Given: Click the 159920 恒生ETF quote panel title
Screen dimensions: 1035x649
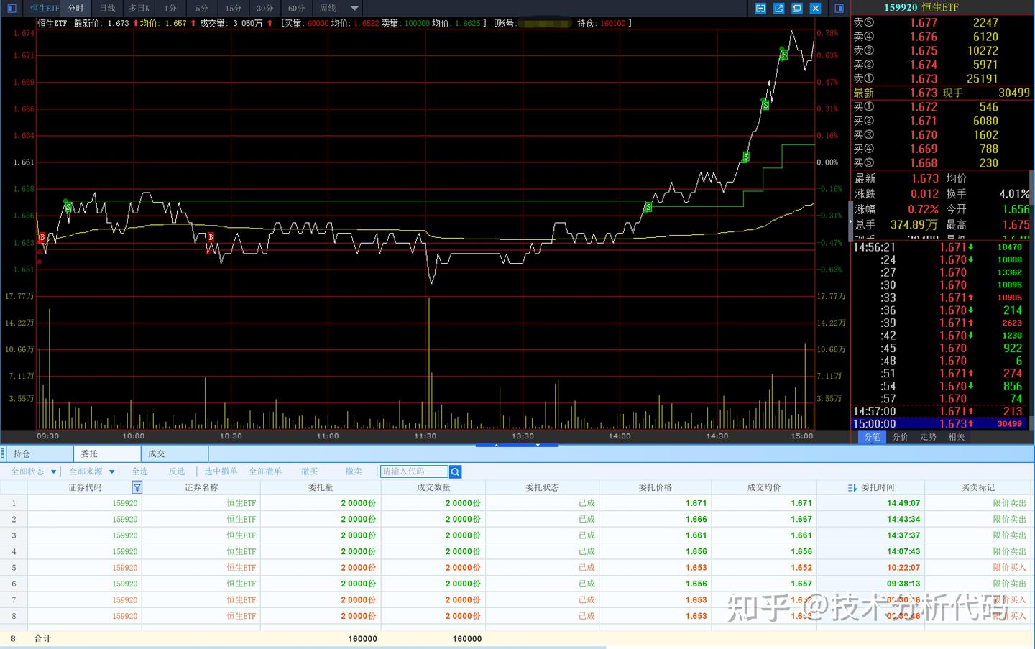Looking at the screenshot, I should point(921,7).
